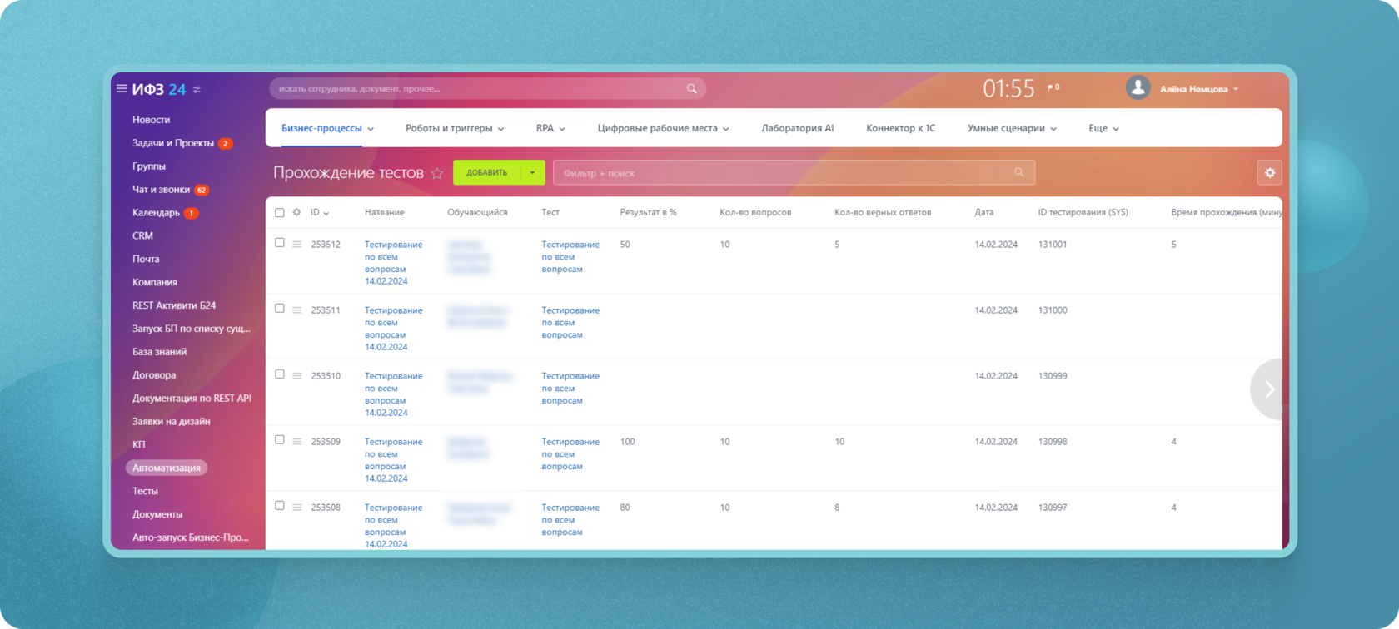The height and width of the screenshot is (629, 1399).
Task: Open the Коннектор к 1С tab
Action: pyautogui.click(x=900, y=128)
